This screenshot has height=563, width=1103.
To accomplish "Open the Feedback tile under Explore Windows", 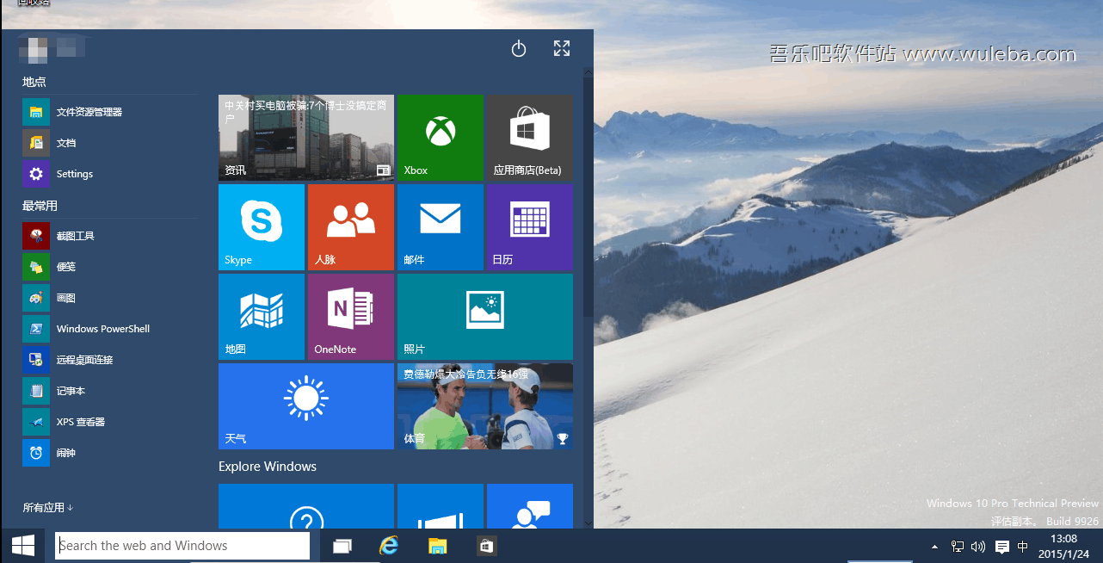I will (x=530, y=506).
